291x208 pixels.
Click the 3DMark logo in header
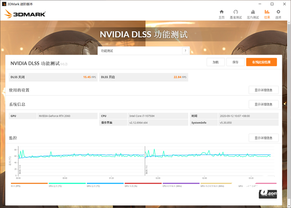click(x=25, y=14)
